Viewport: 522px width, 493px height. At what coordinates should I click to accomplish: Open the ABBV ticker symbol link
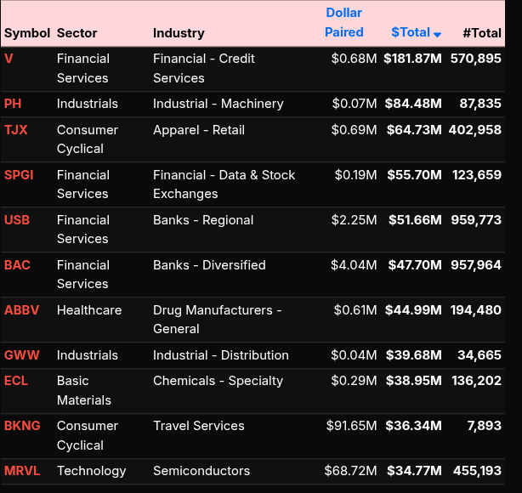[21, 310]
